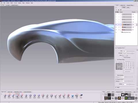This screenshot has width=138, height=103.
Task: Select the Amplify brush tool
Action: 68,96
